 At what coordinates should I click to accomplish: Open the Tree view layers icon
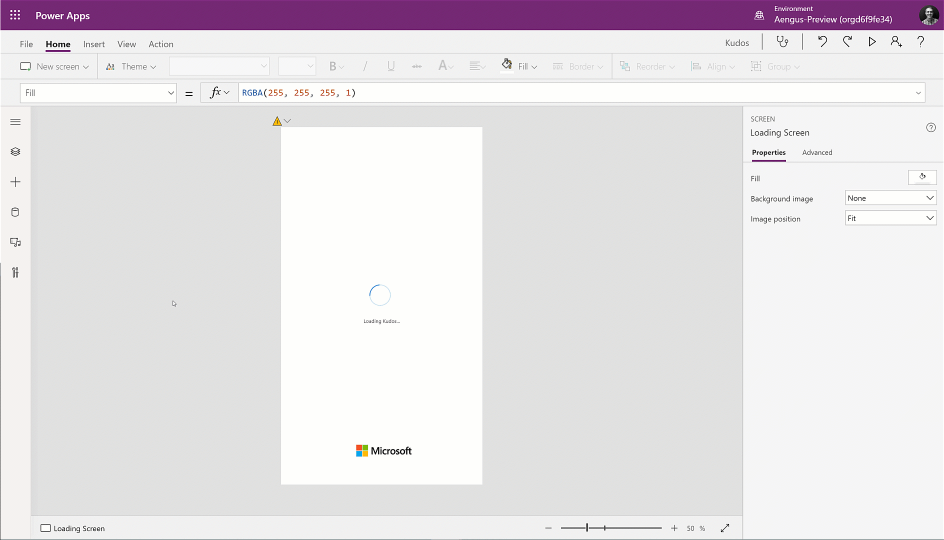pyautogui.click(x=15, y=151)
